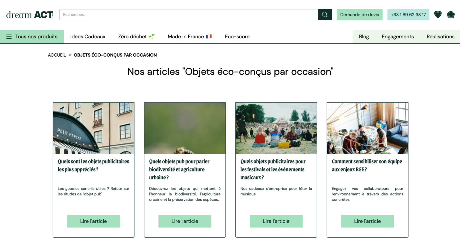Click Lire l'article for biodiversité card
This screenshot has height=241, width=460.
[185, 221]
